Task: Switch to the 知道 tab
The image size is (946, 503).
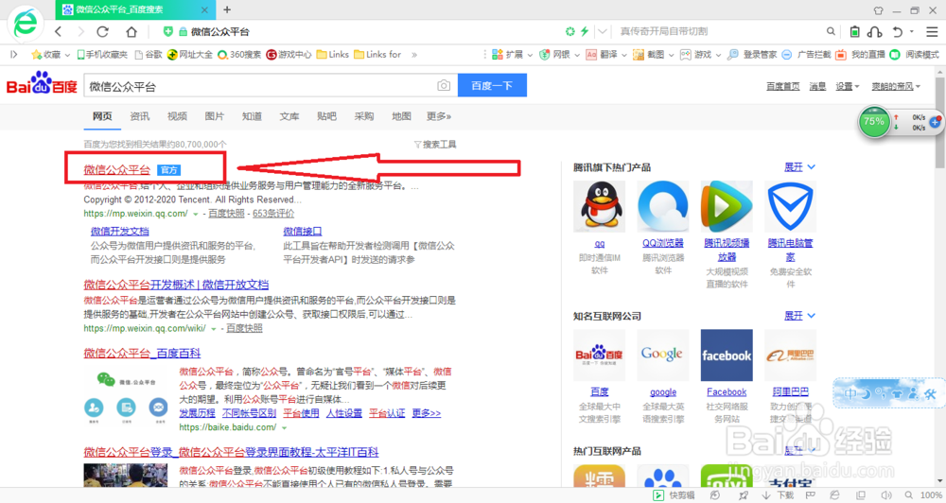Action: pos(252,115)
